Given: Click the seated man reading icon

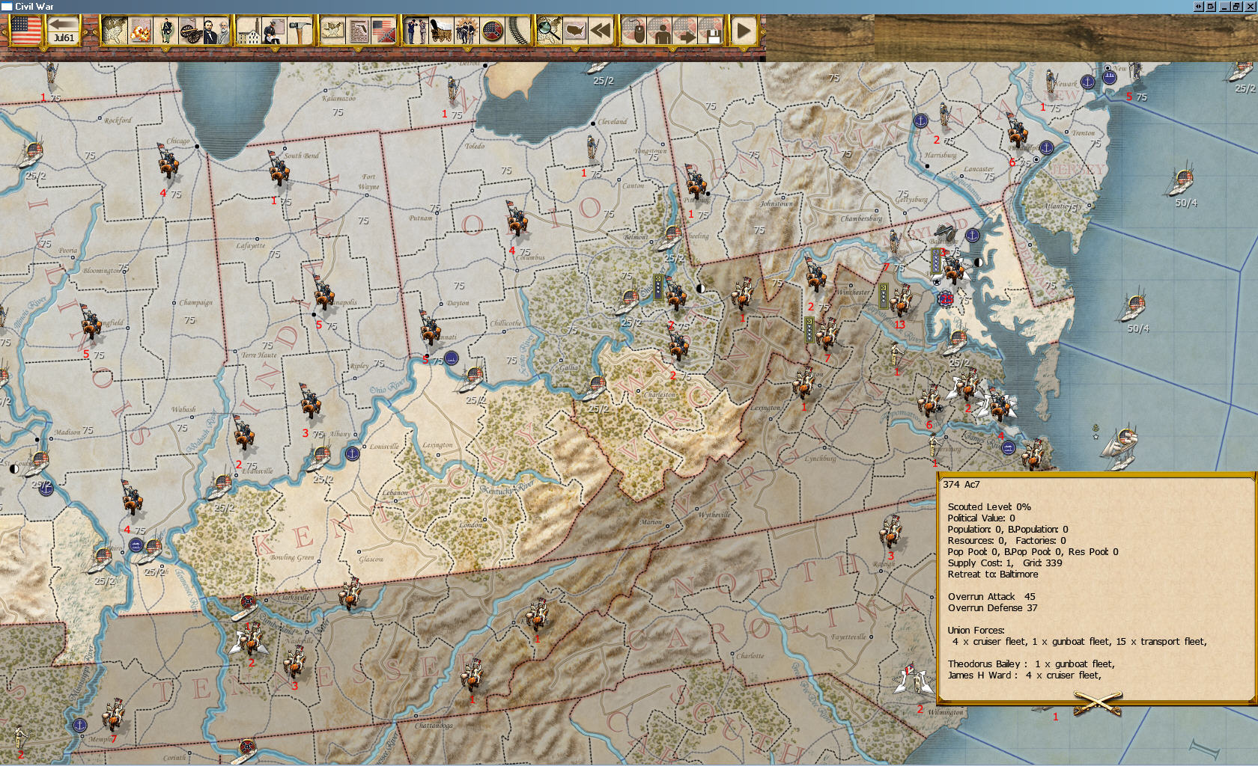Looking at the screenshot, I should point(273,31).
